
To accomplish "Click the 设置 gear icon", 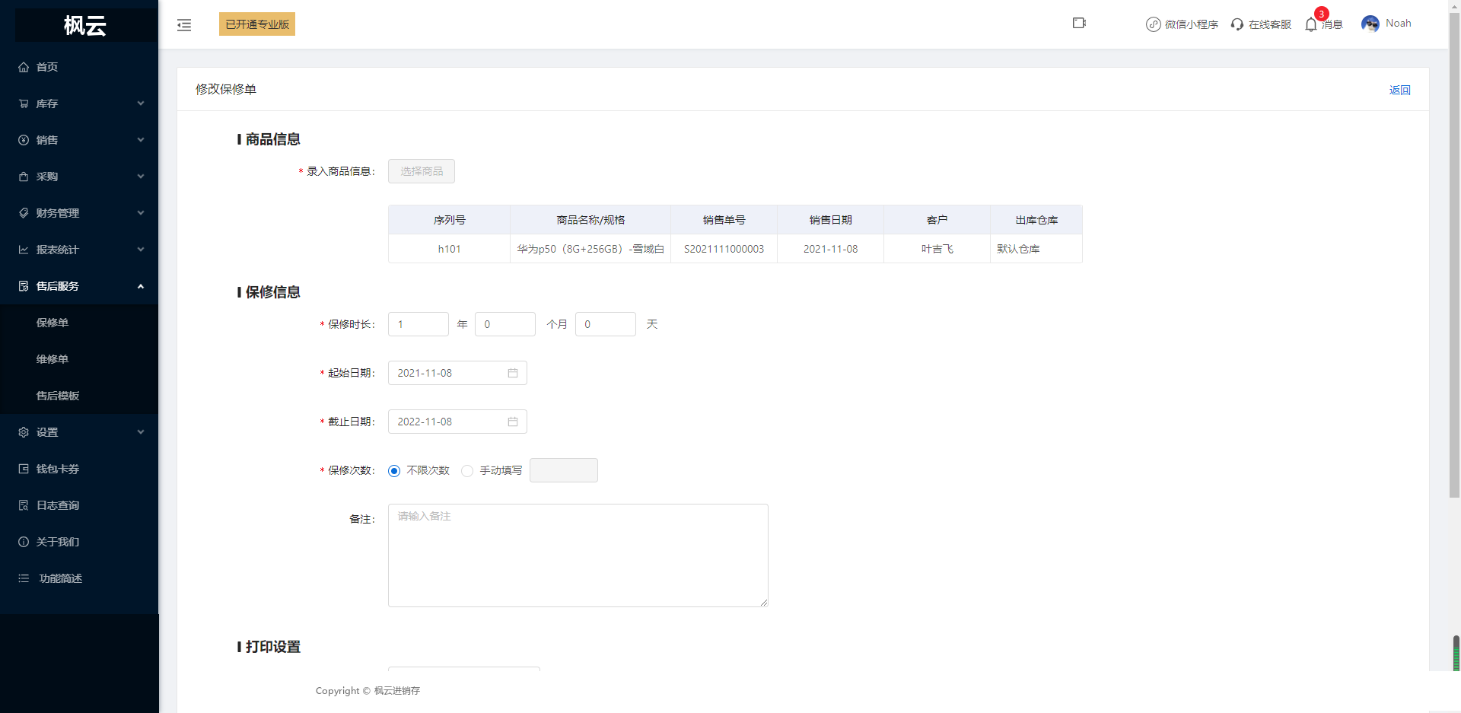I will [24, 432].
